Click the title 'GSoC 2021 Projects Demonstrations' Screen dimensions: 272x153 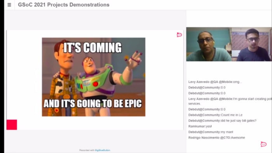point(64,5)
